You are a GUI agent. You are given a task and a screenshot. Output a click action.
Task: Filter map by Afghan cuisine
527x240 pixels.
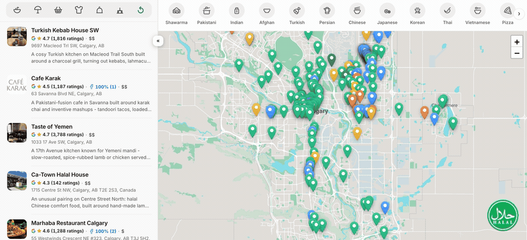tap(267, 14)
